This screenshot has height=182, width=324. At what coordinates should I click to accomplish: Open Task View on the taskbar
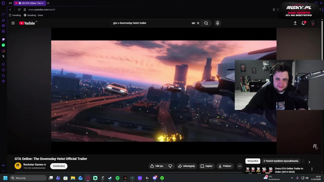click(51, 178)
